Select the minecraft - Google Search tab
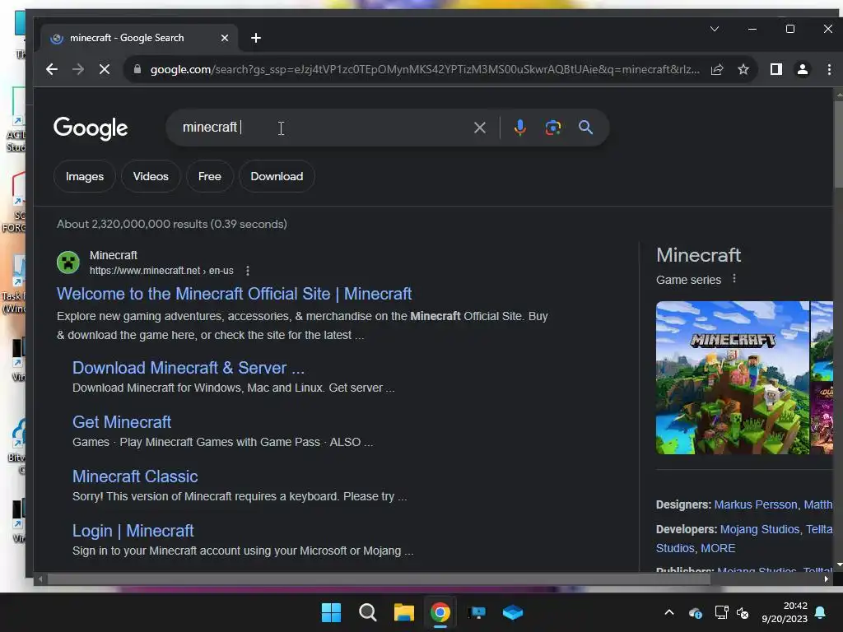This screenshot has height=632, width=843. 138,38
